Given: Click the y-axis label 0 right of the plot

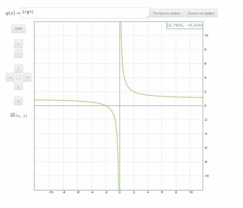Looking at the screenshot, I should [x=205, y=105].
